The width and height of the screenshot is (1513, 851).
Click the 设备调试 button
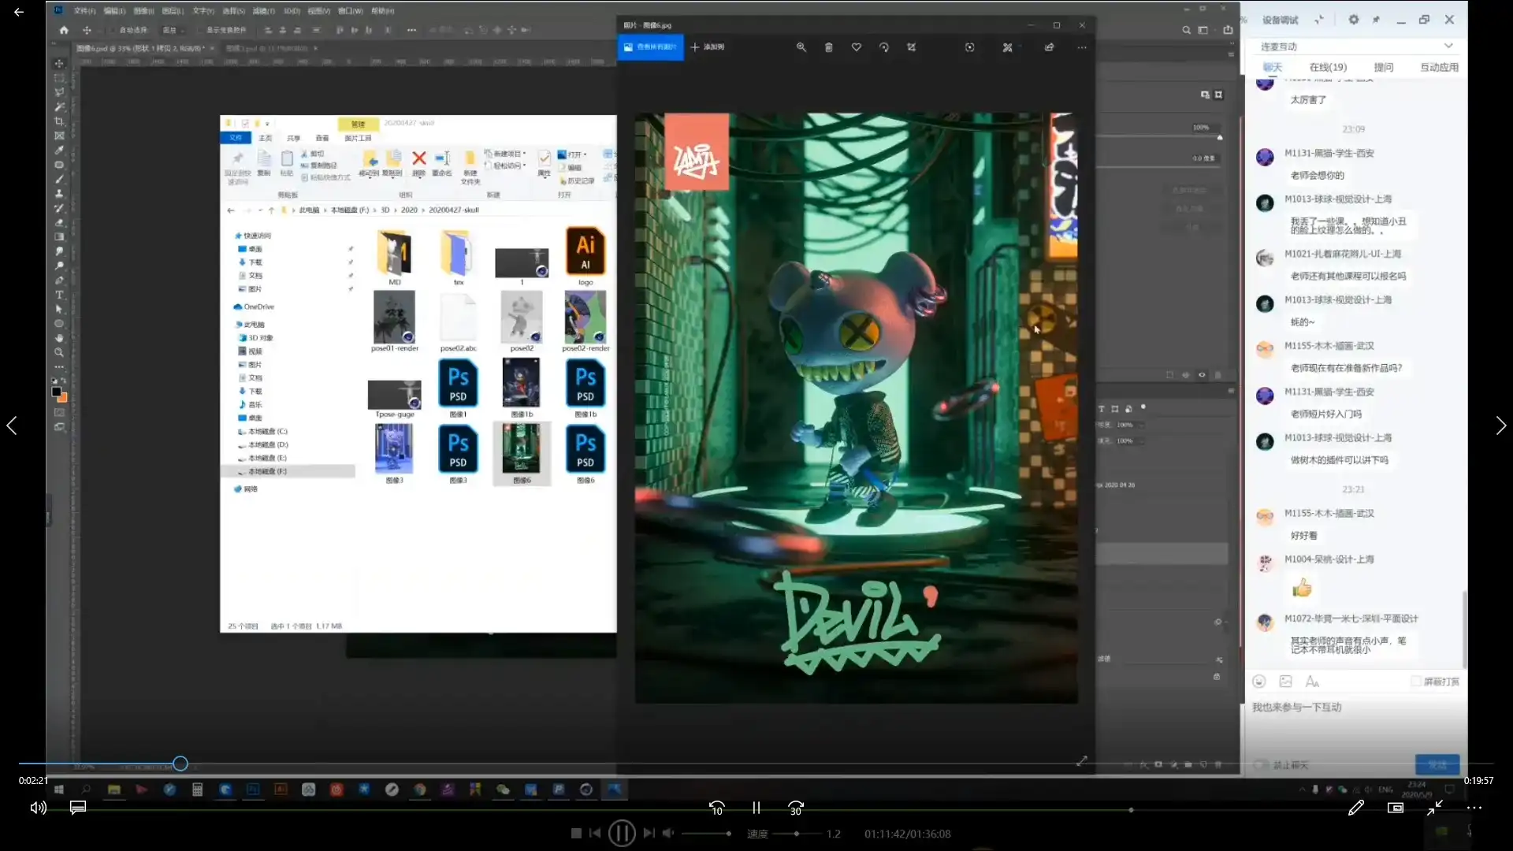click(1280, 20)
